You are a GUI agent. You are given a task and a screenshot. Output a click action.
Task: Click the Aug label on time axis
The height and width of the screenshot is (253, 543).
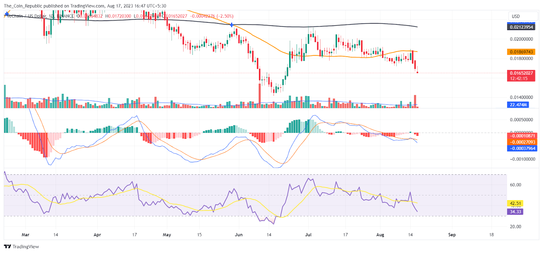(x=380, y=235)
